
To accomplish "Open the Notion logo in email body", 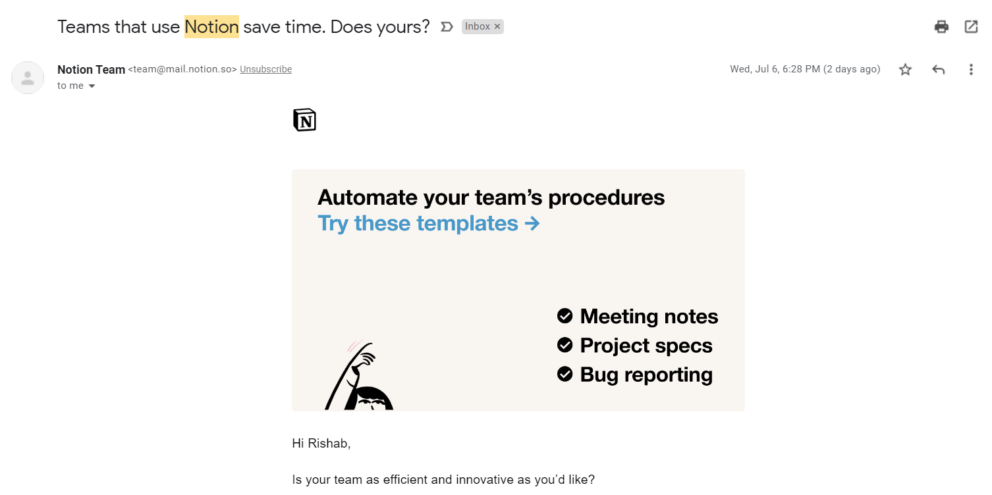I will pos(304,120).
